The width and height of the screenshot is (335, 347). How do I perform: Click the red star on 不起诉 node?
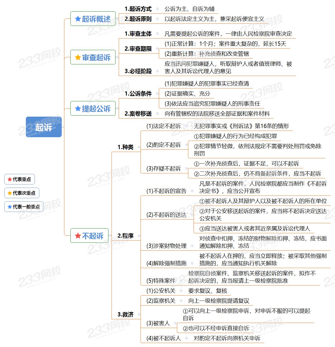point(78,236)
